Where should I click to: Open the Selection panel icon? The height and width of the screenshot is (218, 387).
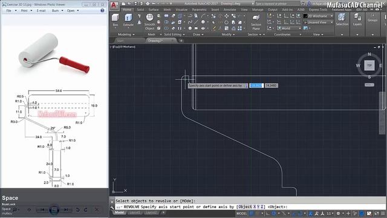(x=342, y=18)
